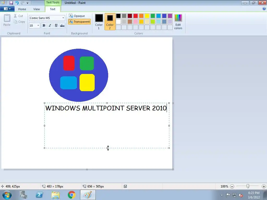Pick the white palette swatch
267x200 pixels.
(x=118, y=22)
